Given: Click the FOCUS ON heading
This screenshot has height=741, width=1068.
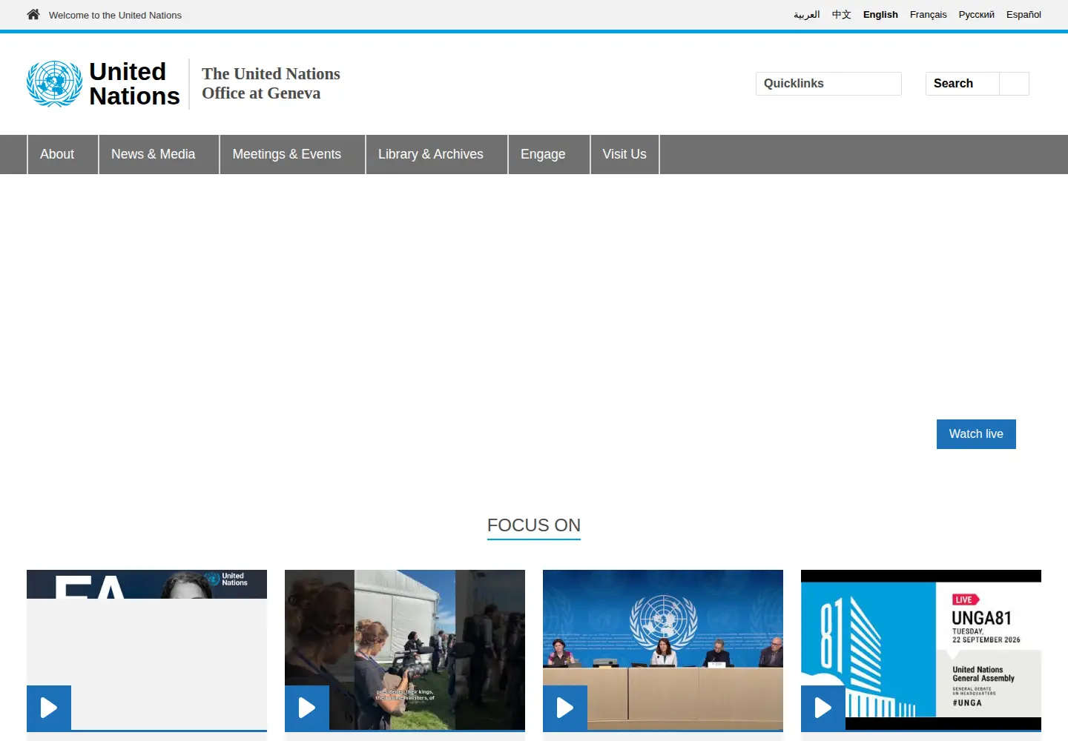Looking at the screenshot, I should coord(534,525).
